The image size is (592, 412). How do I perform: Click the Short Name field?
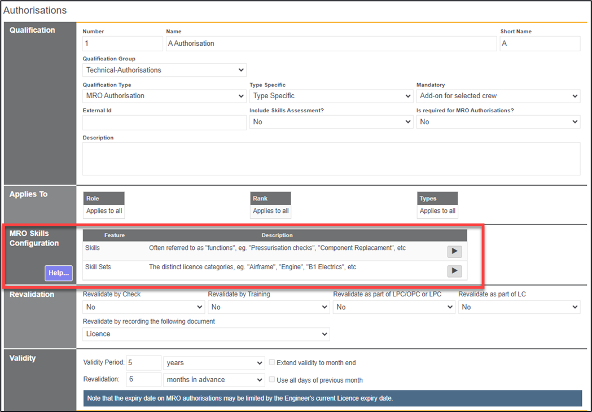point(540,43)
